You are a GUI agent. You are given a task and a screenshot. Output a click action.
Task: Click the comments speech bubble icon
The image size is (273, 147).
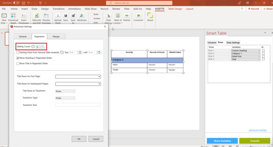[x=242, y=9]
